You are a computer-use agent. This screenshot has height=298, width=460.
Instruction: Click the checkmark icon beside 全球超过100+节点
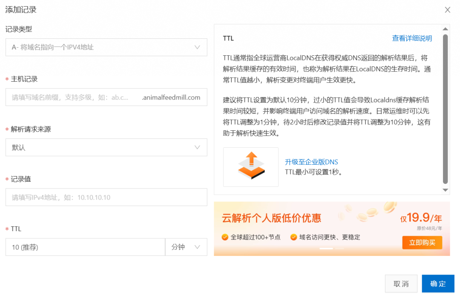click(225, 237)
